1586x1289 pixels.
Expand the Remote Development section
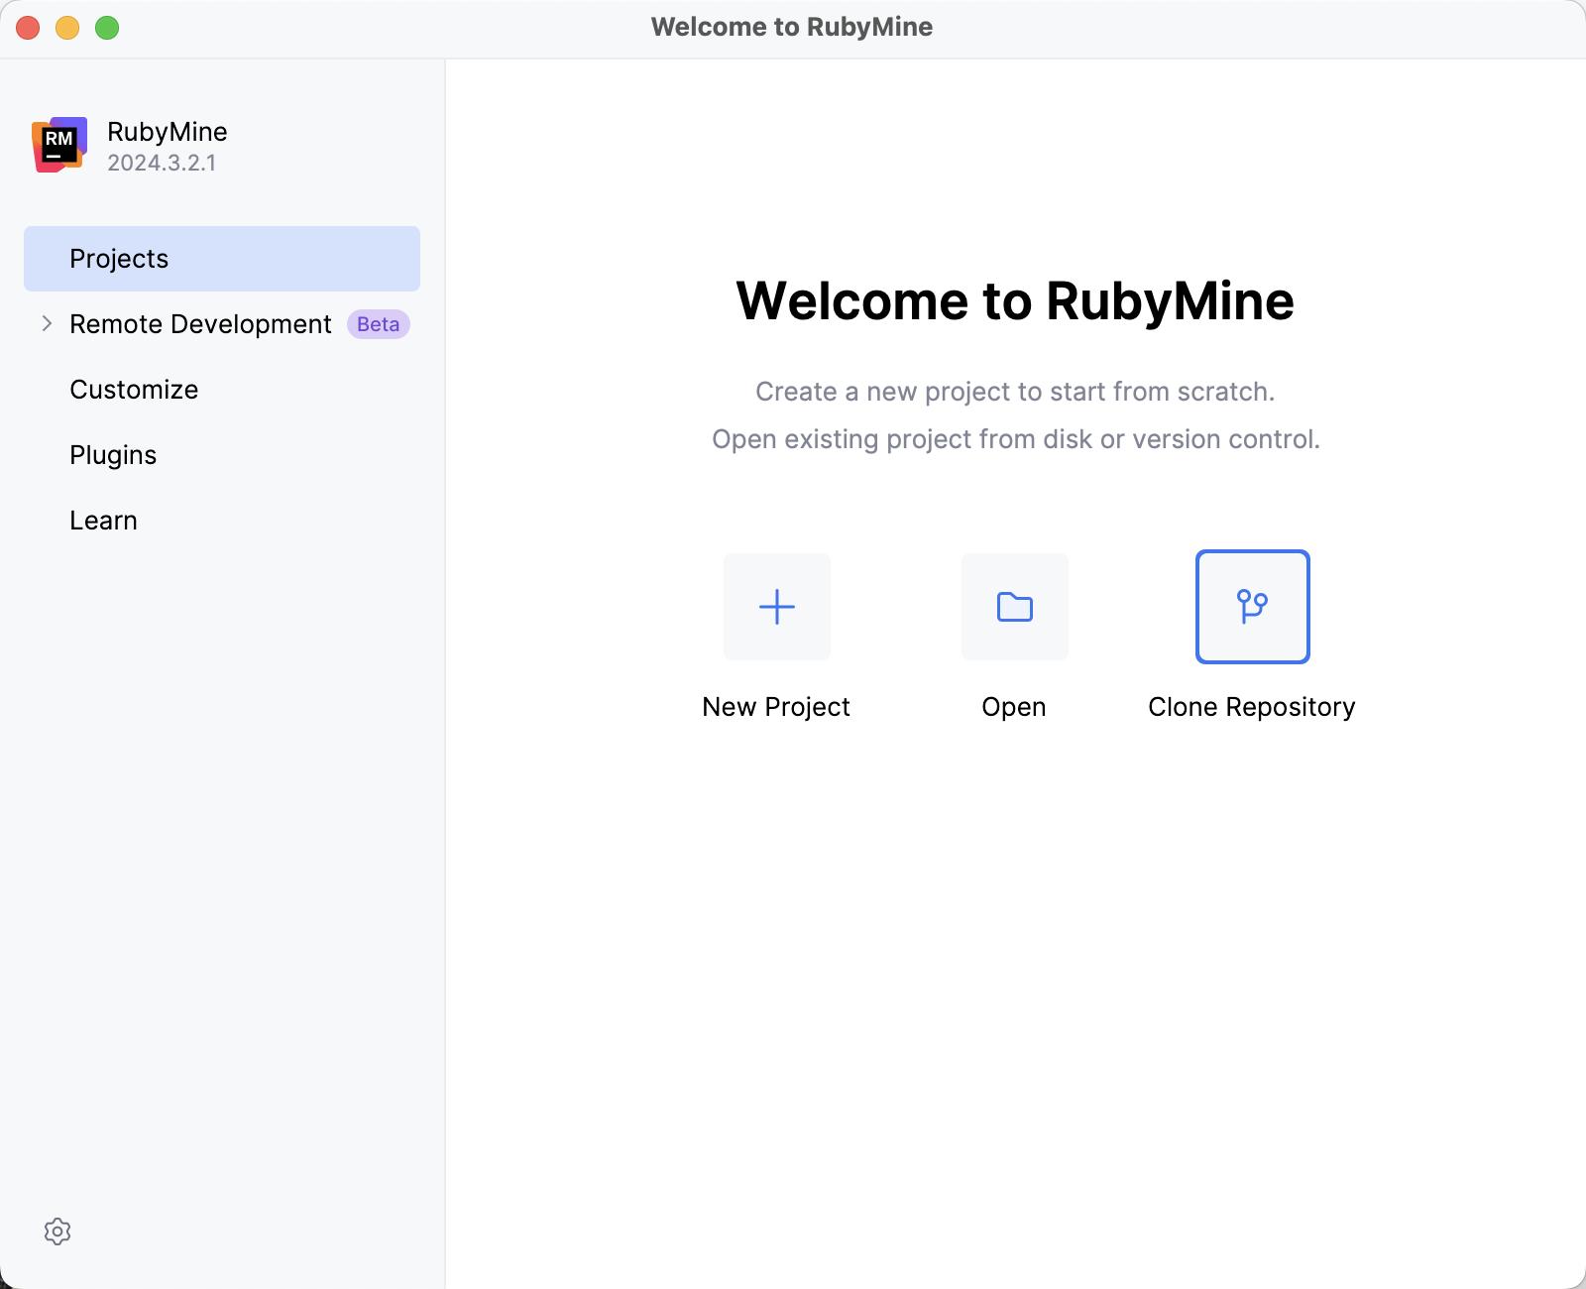(199, 323)
